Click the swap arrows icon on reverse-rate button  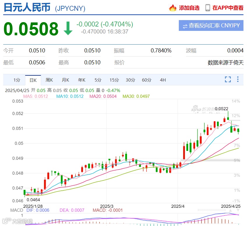point(185,26)
